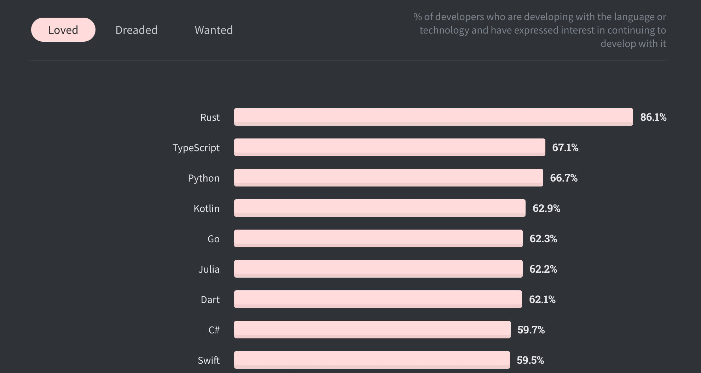Viewport: 701px width, 373px height.
Task: Click the C# bar
Action: [x=372, y=330]
